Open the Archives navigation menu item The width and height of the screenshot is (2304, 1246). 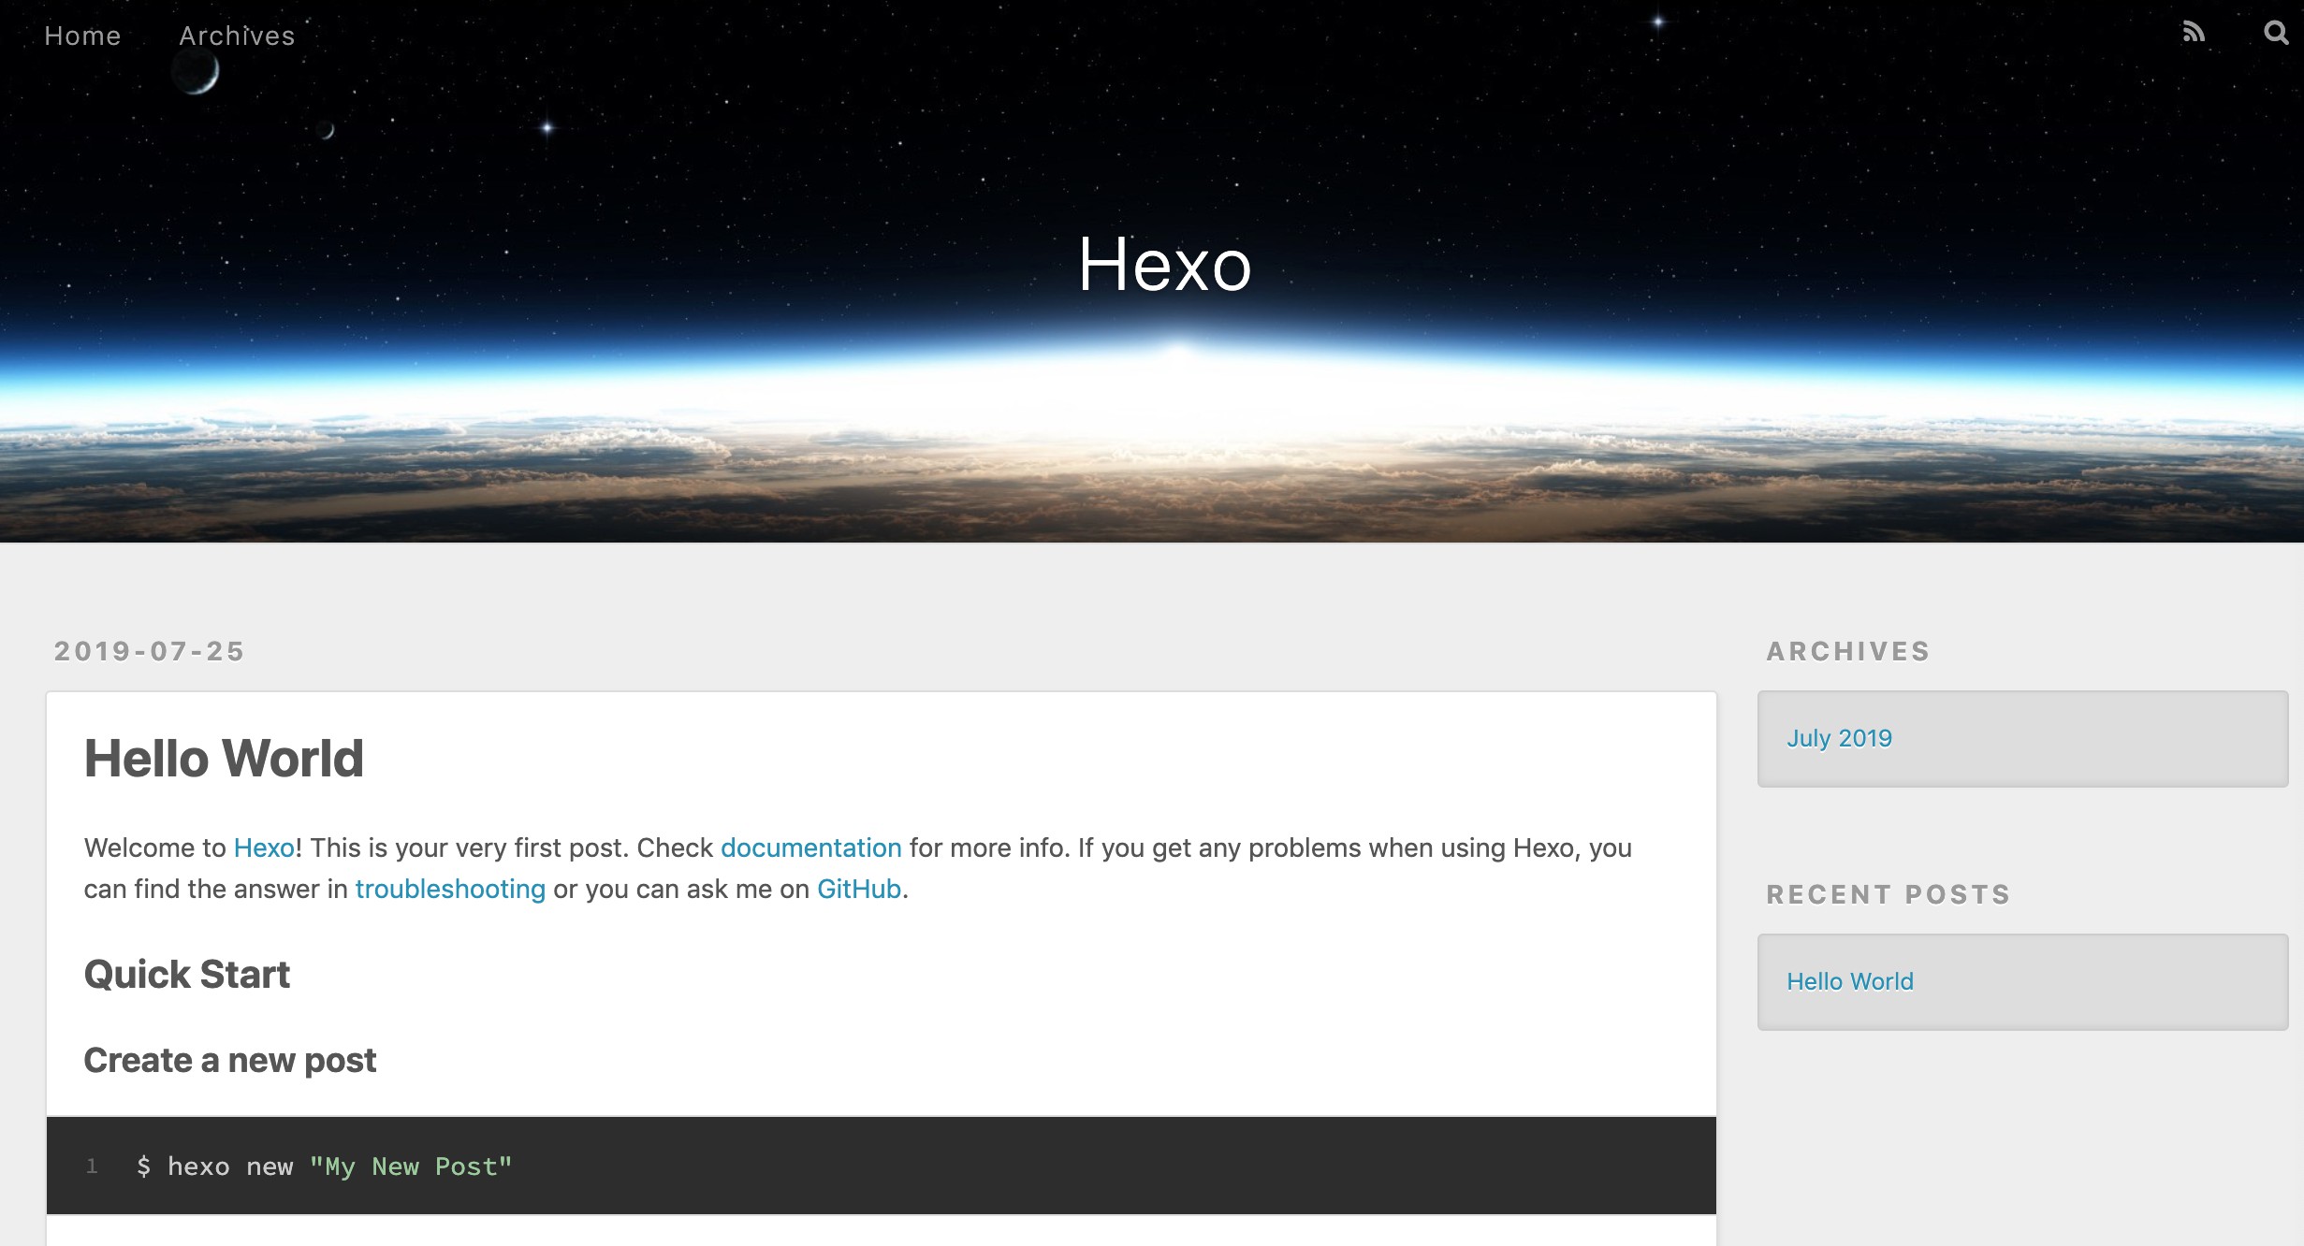click(x=237, y=36)
